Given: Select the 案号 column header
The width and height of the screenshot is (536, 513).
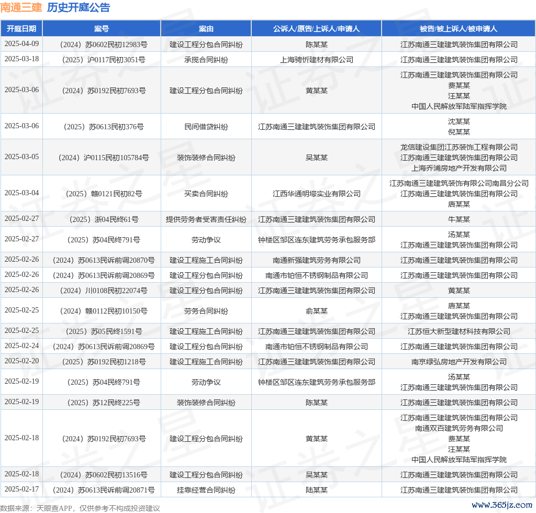Looking at the screenshot, I should coord(102,29).
